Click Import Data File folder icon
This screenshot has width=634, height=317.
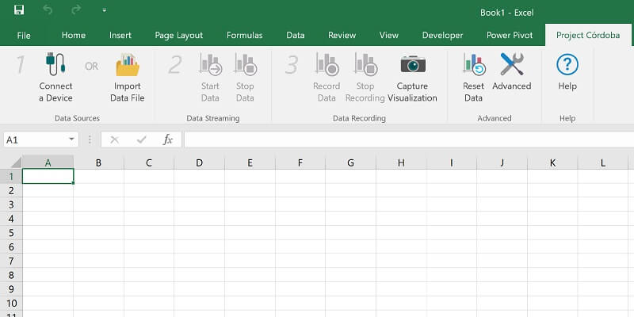pos(128,65)
